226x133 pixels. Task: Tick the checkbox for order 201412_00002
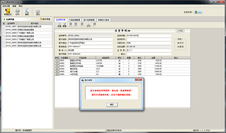click(4, 43)
